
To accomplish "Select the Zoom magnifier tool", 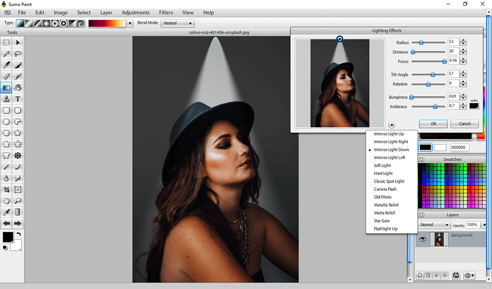I will tap(18, 201).
